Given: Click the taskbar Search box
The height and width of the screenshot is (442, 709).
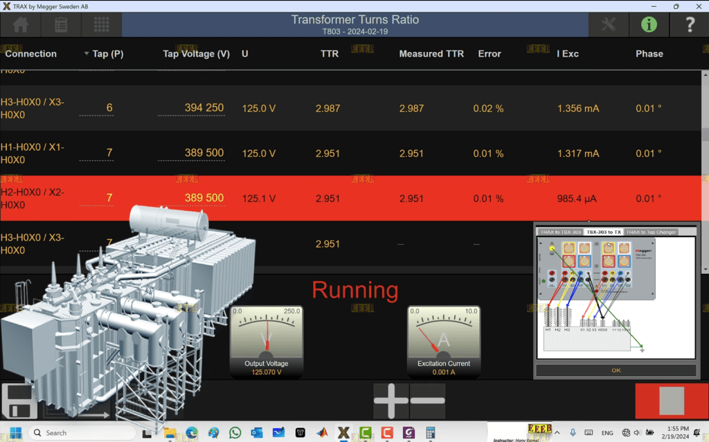Looking at the screenshot, I should coord(82,432).
